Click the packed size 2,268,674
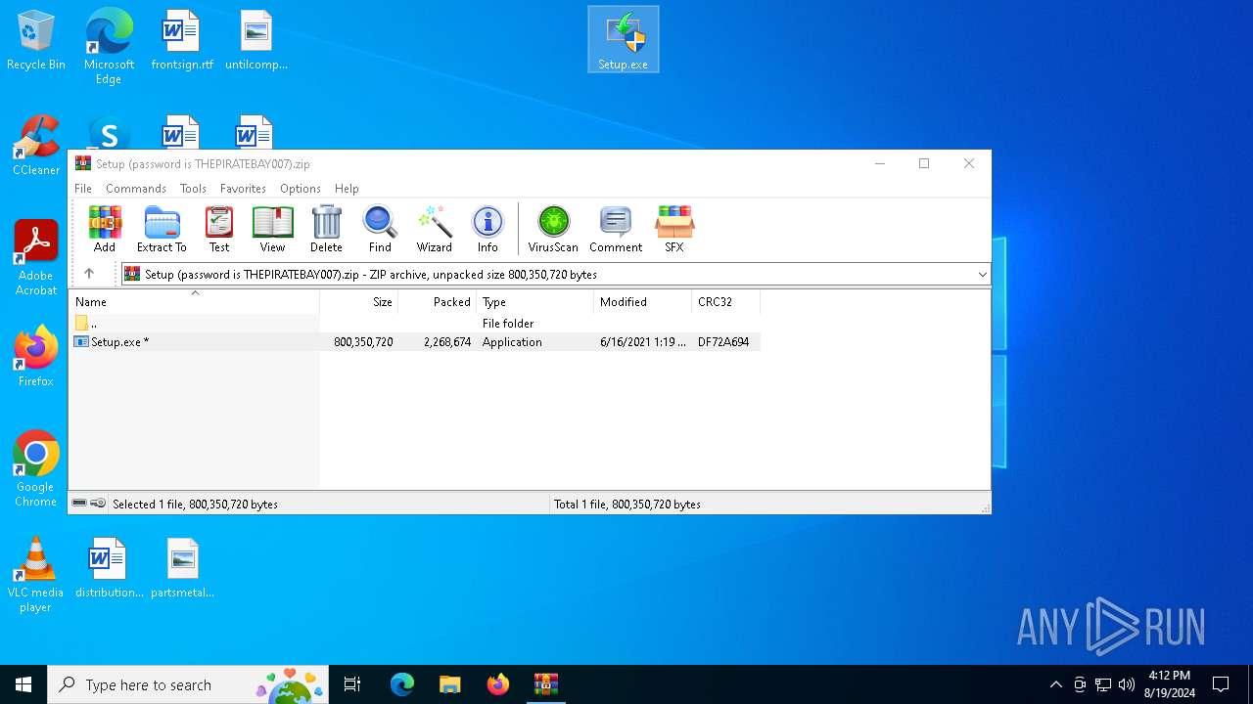The width and height of the screenshot is (1253, 704). (x=447, y=342)
